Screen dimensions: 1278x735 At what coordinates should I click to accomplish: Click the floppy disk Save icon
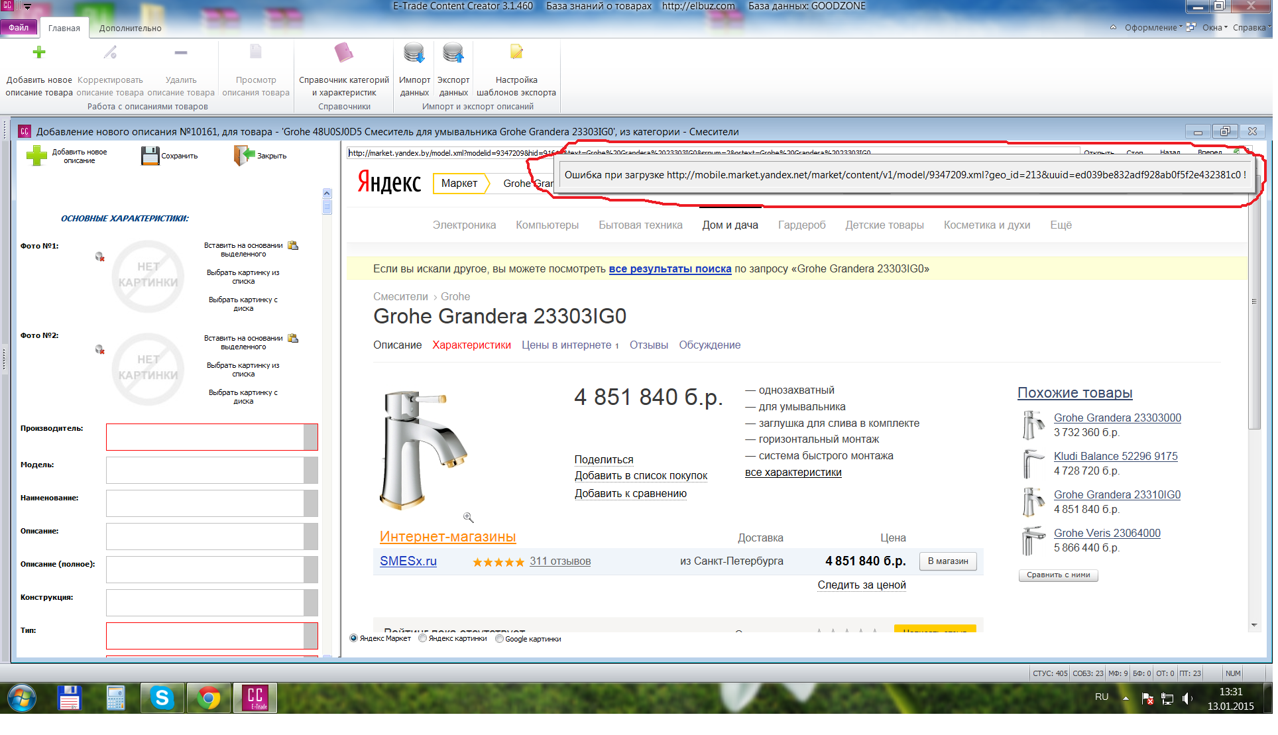150,156
